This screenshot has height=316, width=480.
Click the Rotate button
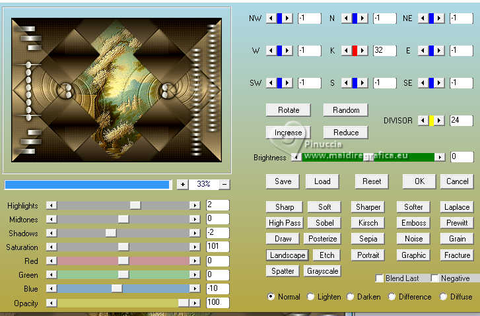click(x=289, y=110)
